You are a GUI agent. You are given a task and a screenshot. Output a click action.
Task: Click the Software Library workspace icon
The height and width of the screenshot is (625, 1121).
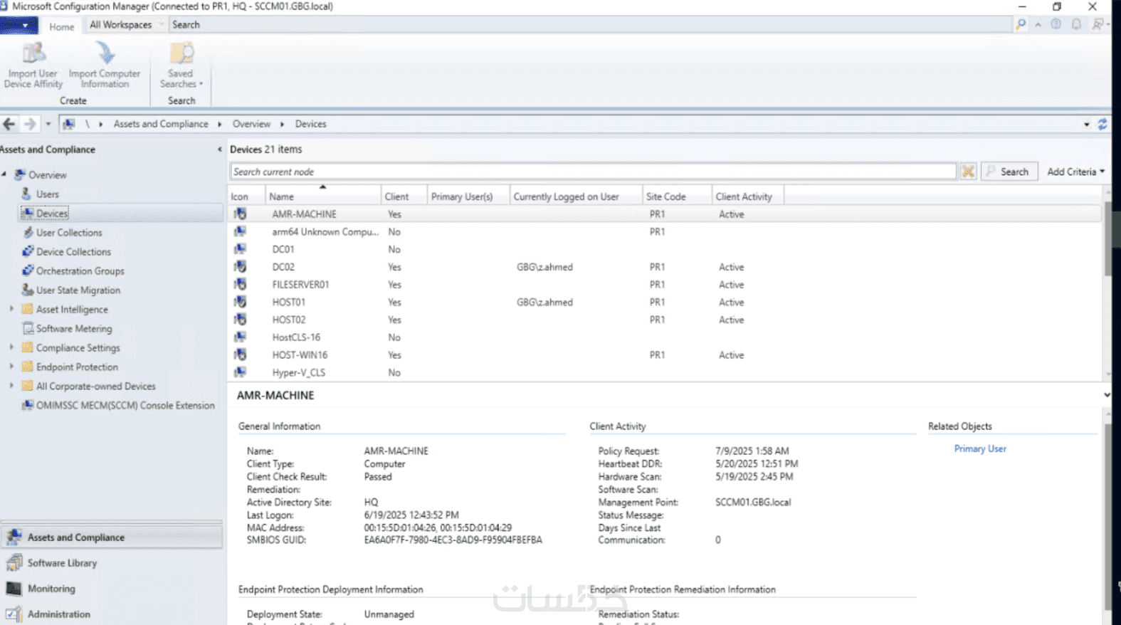coord(14,563)
